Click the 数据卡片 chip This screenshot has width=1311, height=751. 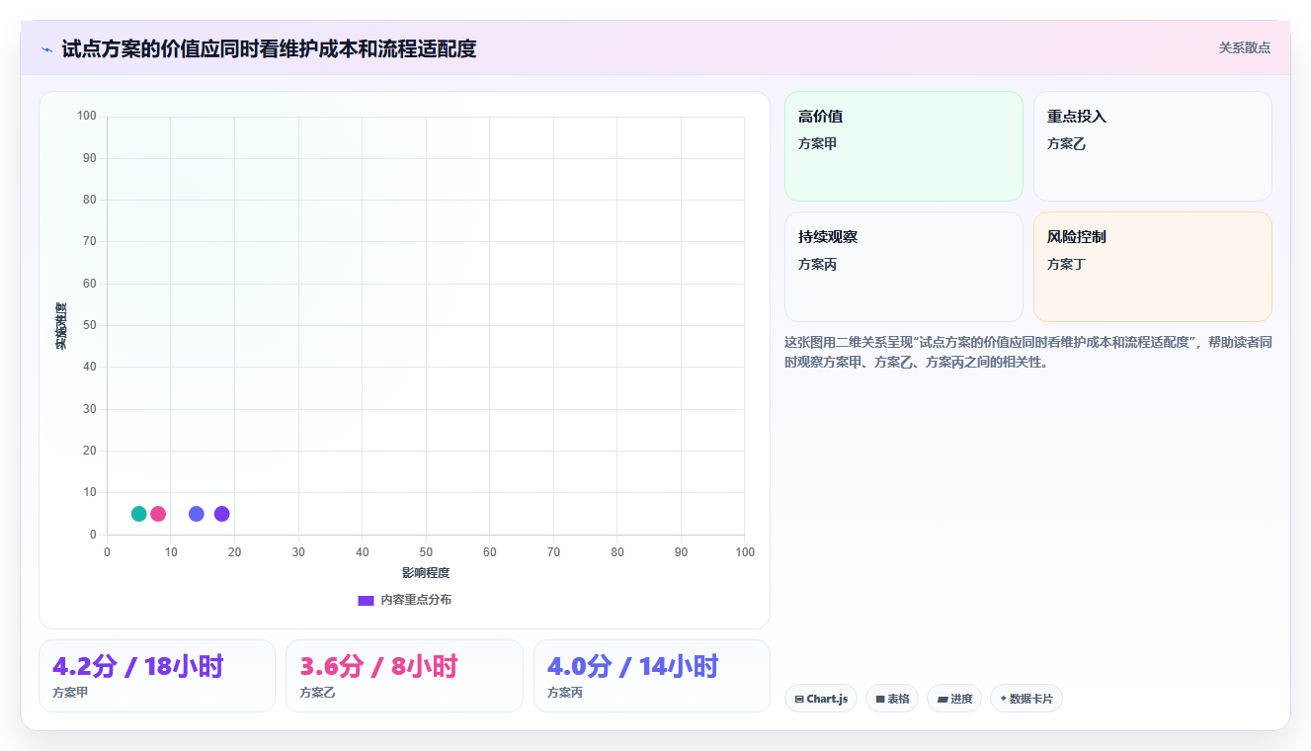point(1026,699)
